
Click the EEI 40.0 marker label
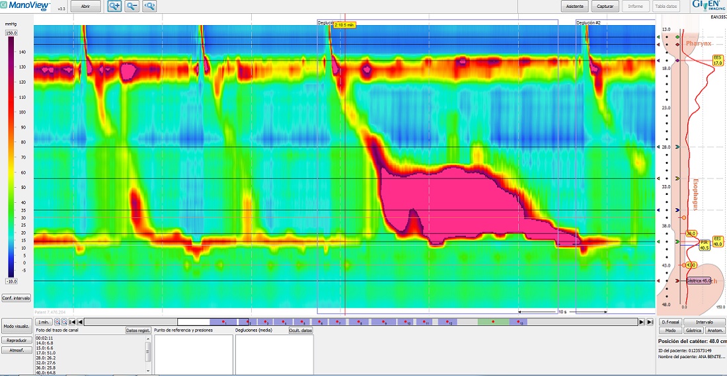(x=718, y=241)
